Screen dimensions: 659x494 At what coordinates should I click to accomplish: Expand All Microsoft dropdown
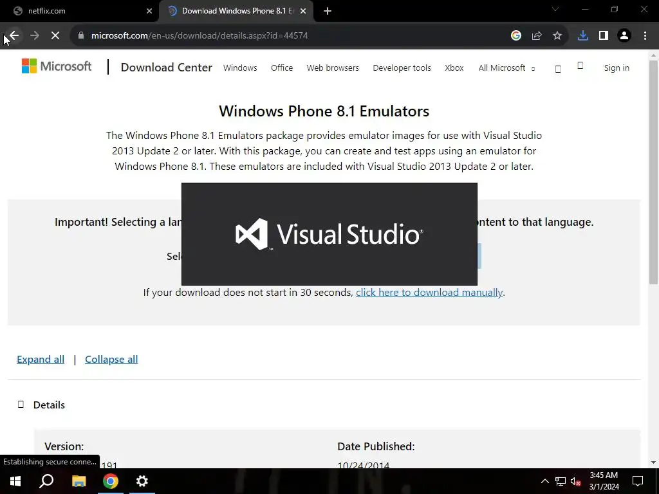point(506,68)
